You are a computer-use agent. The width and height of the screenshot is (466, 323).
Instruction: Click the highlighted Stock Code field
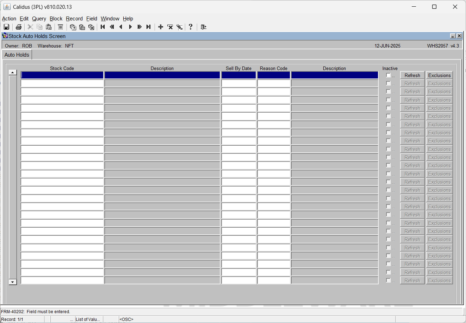coord(62,75)
